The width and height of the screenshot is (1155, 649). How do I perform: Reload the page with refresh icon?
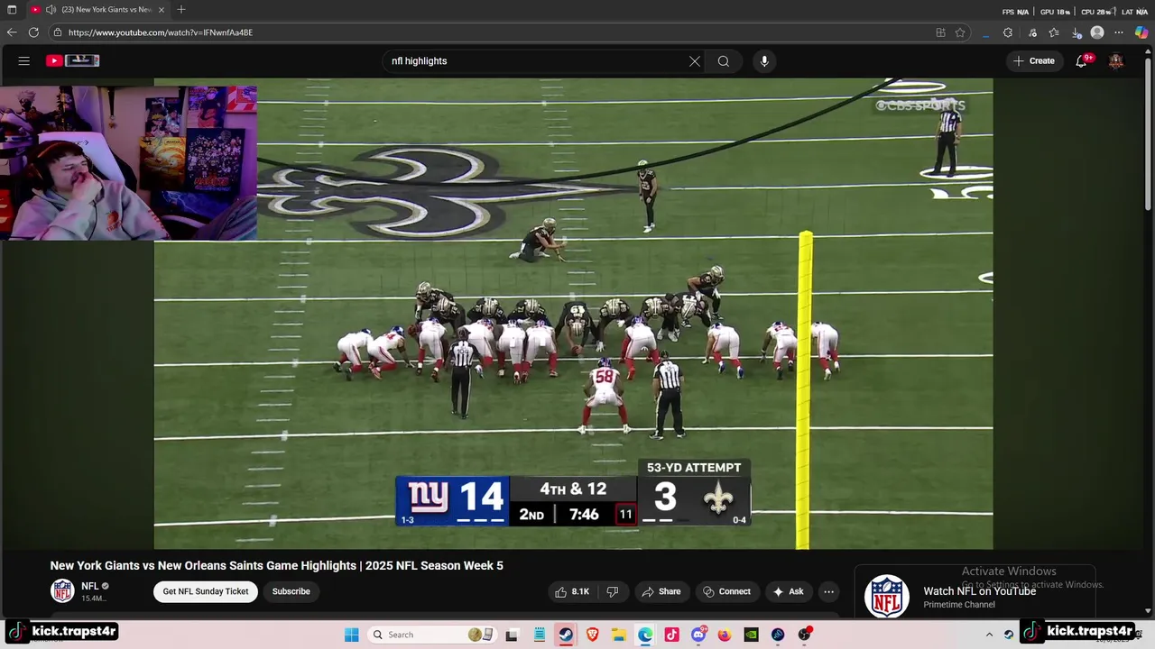point(33,32)
